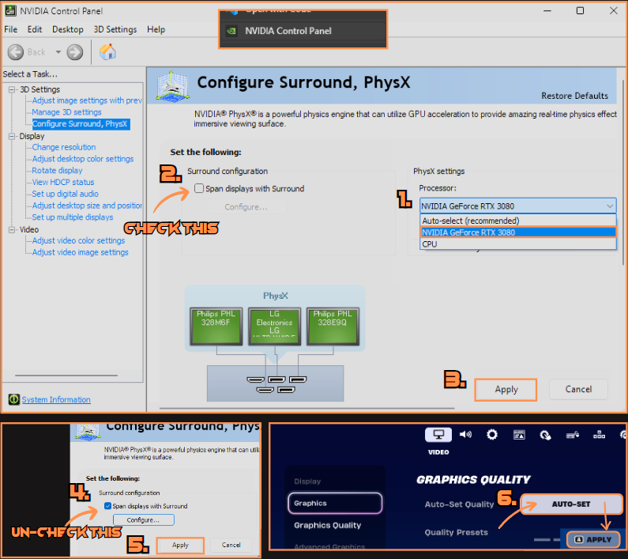Select the Graphics category in game settings
Image resolution: width=628 pixels, height=559 pixels.
click(335, 503)
